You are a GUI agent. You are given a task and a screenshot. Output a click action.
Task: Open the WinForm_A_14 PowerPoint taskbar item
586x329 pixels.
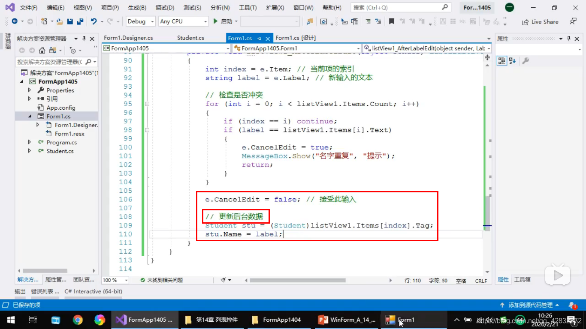tap(347, 320)
